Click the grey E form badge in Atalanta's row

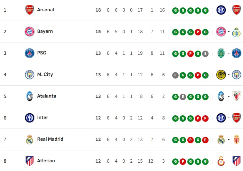[x=183, y=97]
